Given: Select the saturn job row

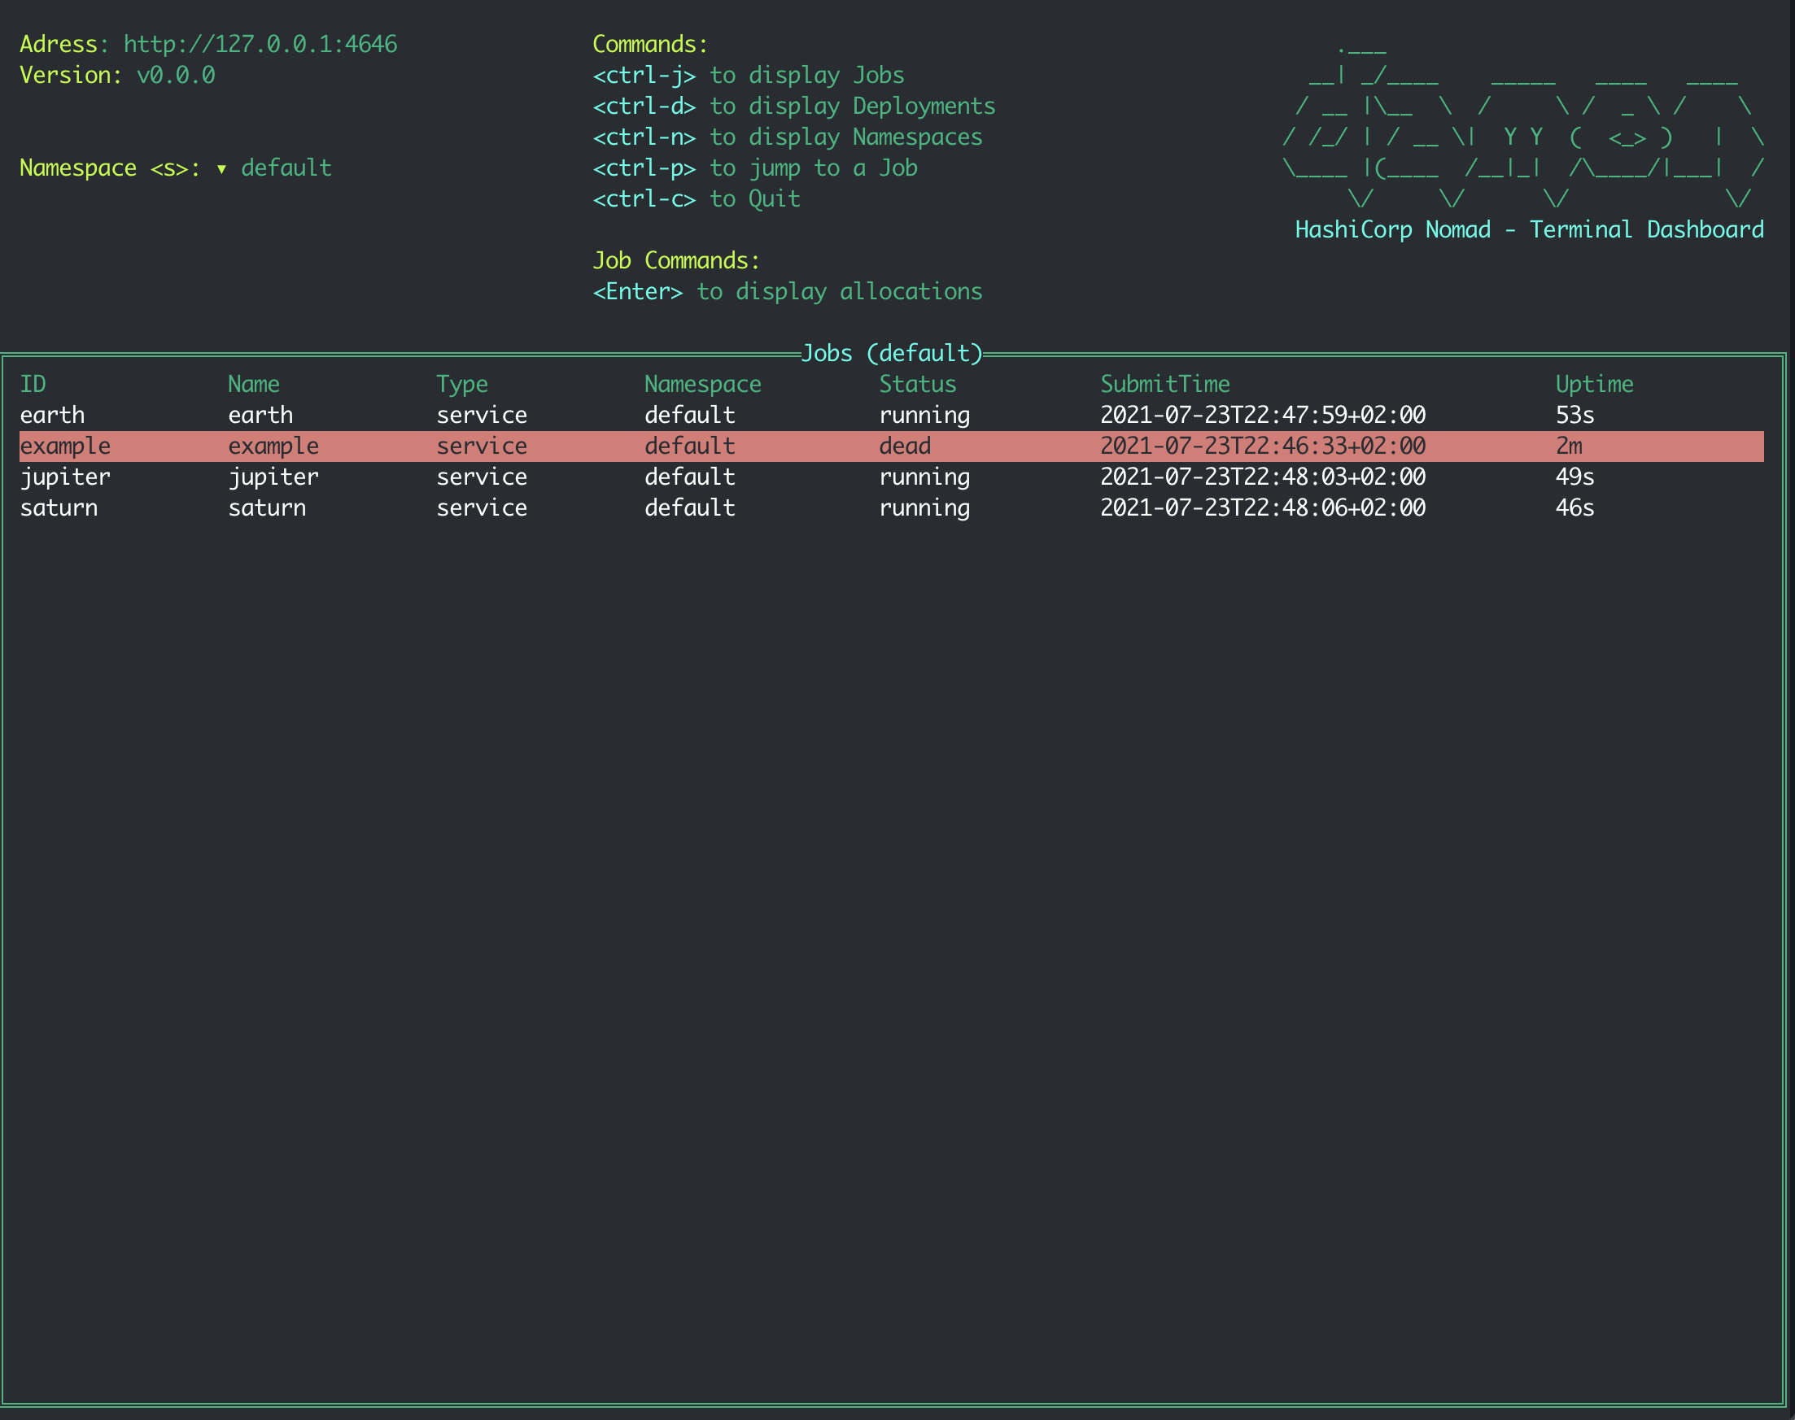Looking at the screenshot, I should pos(59,508).
